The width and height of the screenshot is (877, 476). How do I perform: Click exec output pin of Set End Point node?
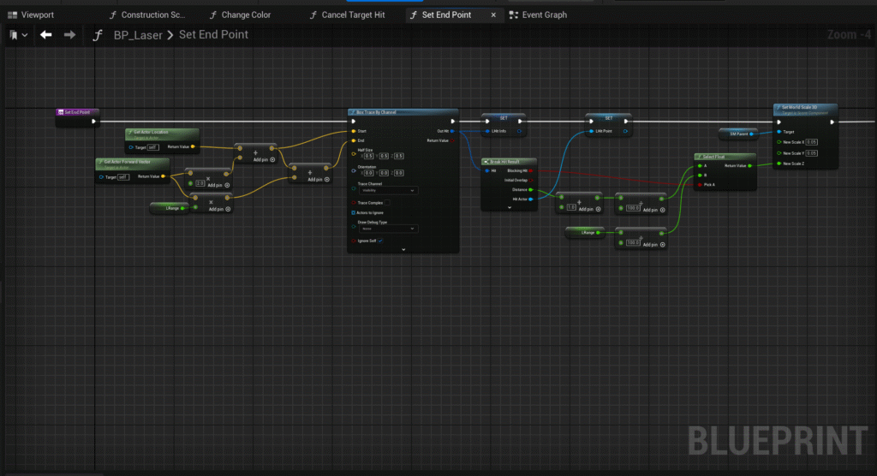(93, 122)
